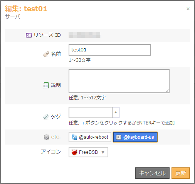Focus the test01 name input field
Image resolution: width=195 pixels, height=184 pixels.
pyautogui.click(x=110, y=50)
